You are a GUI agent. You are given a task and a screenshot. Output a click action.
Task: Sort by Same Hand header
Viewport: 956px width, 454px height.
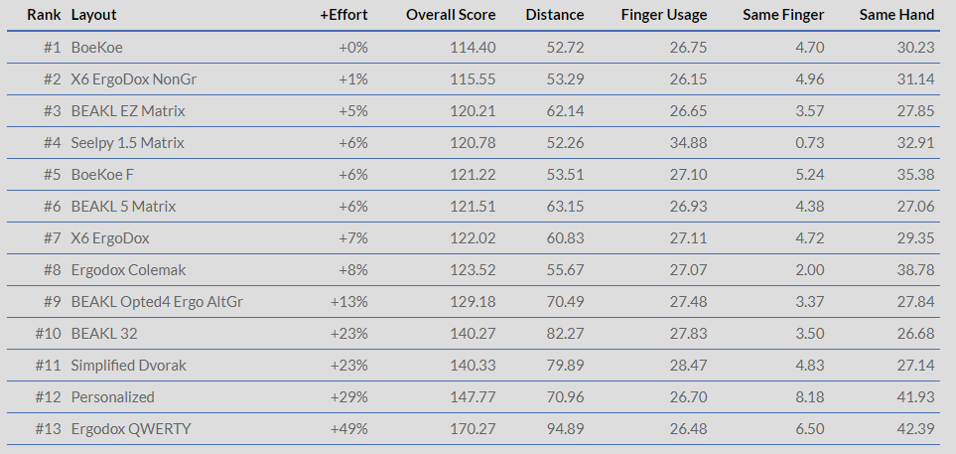click(x=897, y=15)
